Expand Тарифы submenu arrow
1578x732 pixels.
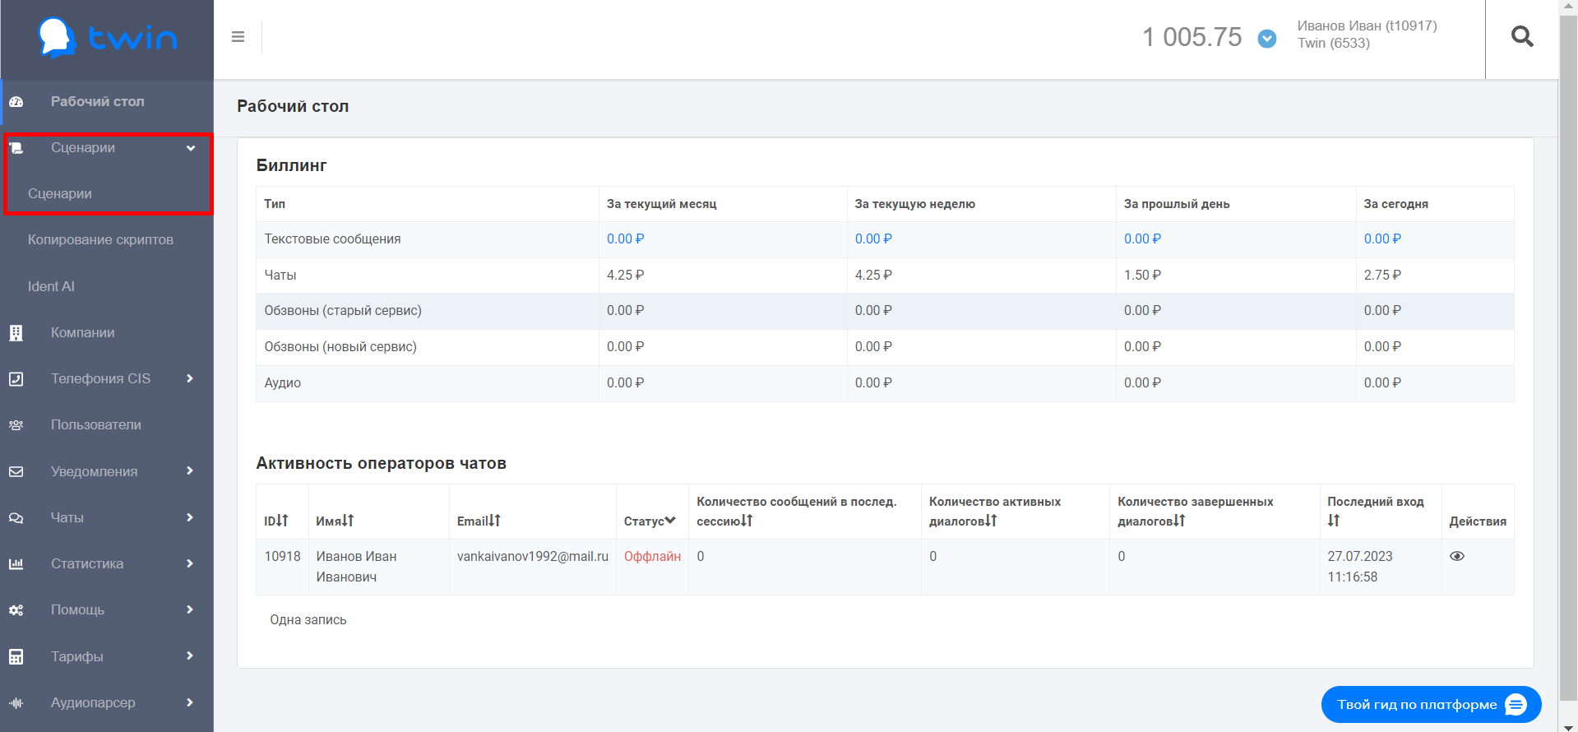click(x=190, y=656)
